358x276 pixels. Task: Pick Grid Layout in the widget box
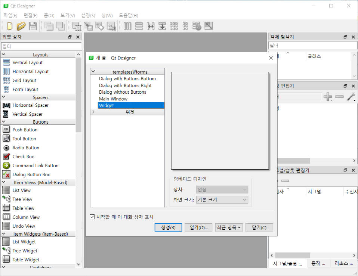coord(24,80)
